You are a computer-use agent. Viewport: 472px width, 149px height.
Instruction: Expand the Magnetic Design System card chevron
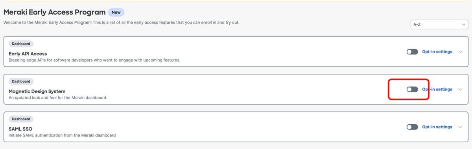(x=461, y=89)
